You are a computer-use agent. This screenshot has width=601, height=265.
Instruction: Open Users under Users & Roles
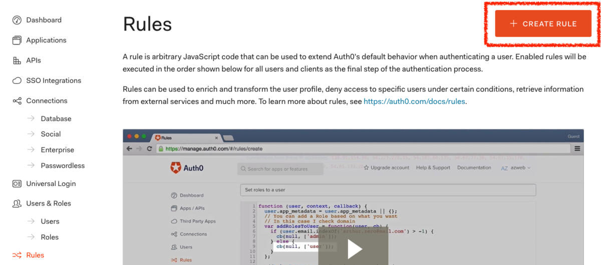(50, 221)
